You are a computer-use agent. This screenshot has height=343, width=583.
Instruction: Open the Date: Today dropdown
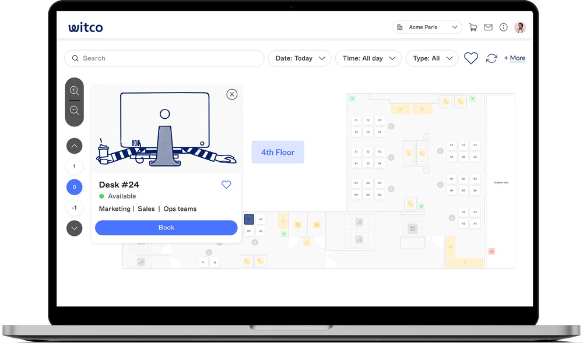pos(300,58)
